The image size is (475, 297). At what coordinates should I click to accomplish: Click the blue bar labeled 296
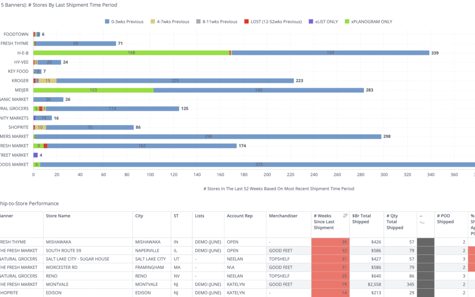point(208,136)
